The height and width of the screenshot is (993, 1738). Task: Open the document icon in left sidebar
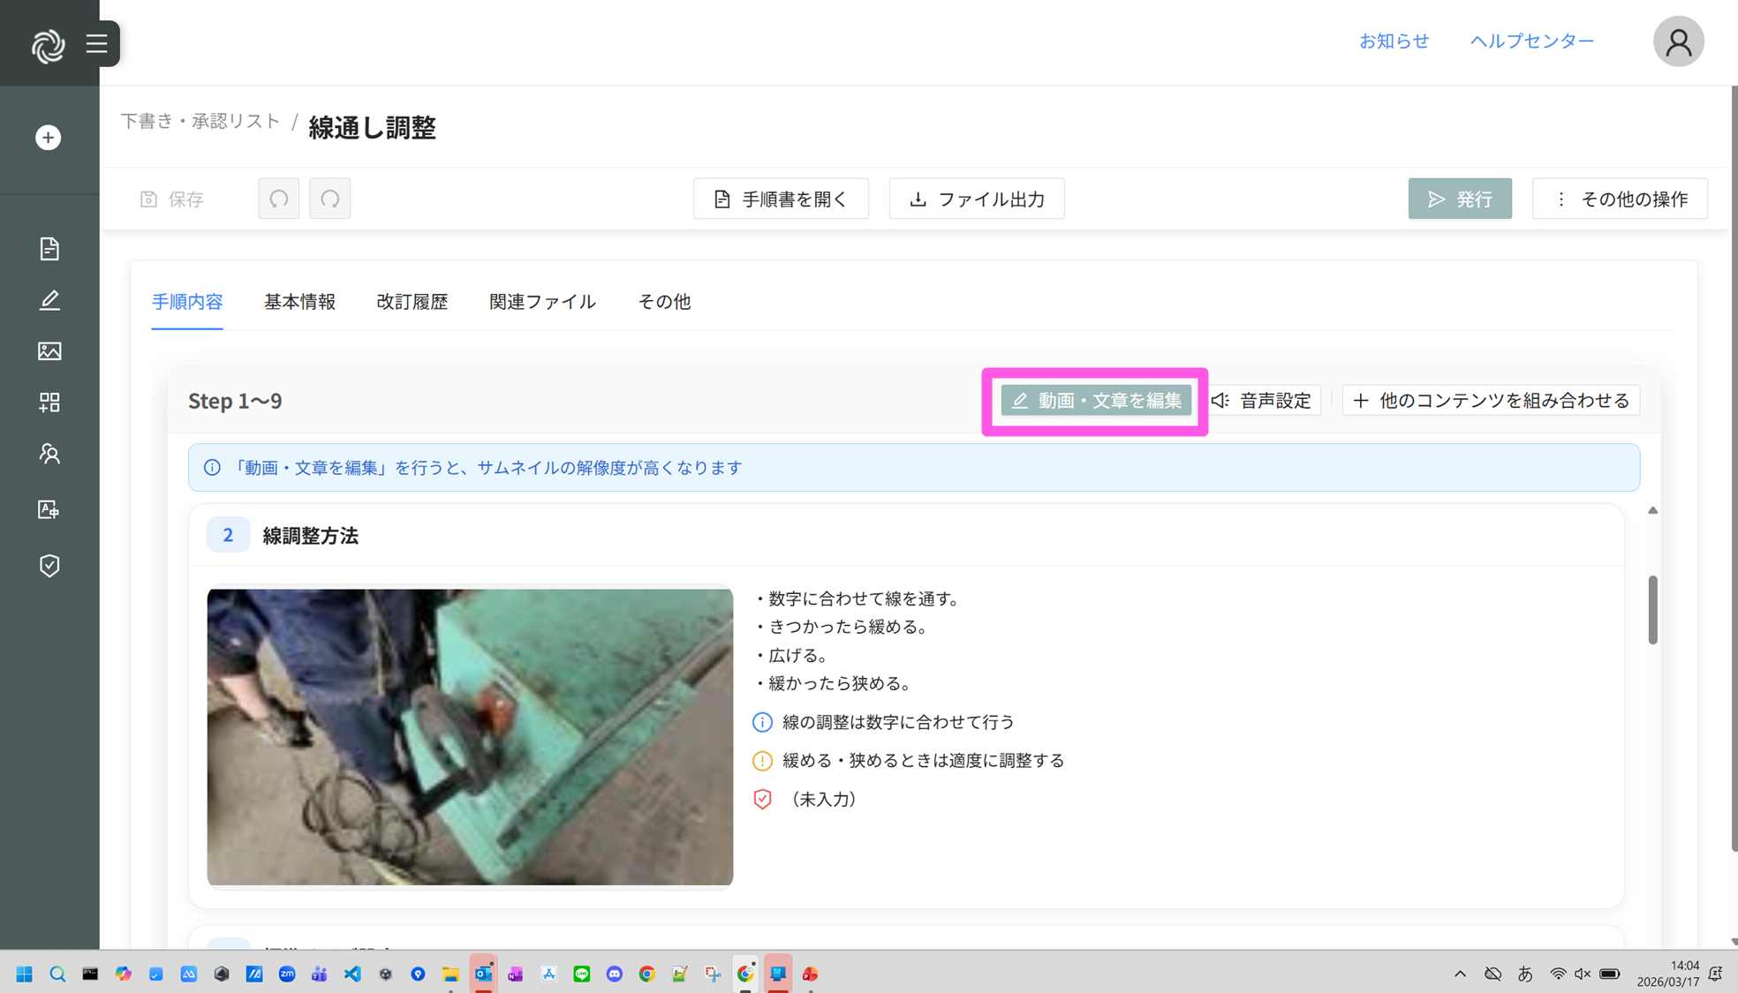49,249
